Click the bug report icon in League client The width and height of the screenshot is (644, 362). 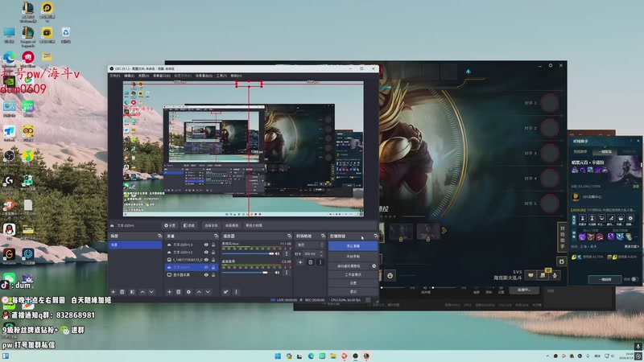tap(561, 261)
